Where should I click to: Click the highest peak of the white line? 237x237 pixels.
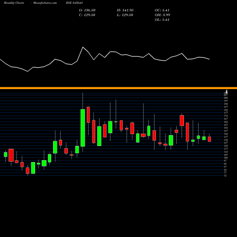point(83,47)
